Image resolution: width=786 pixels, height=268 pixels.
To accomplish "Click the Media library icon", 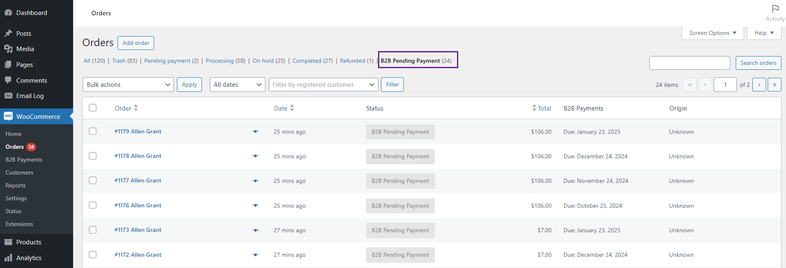I will coord(8,49).
